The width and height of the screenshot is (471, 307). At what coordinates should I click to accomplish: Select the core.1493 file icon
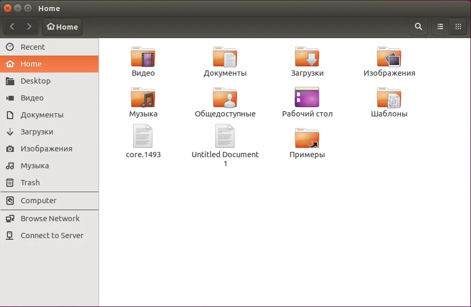click(x=143, y=136)
